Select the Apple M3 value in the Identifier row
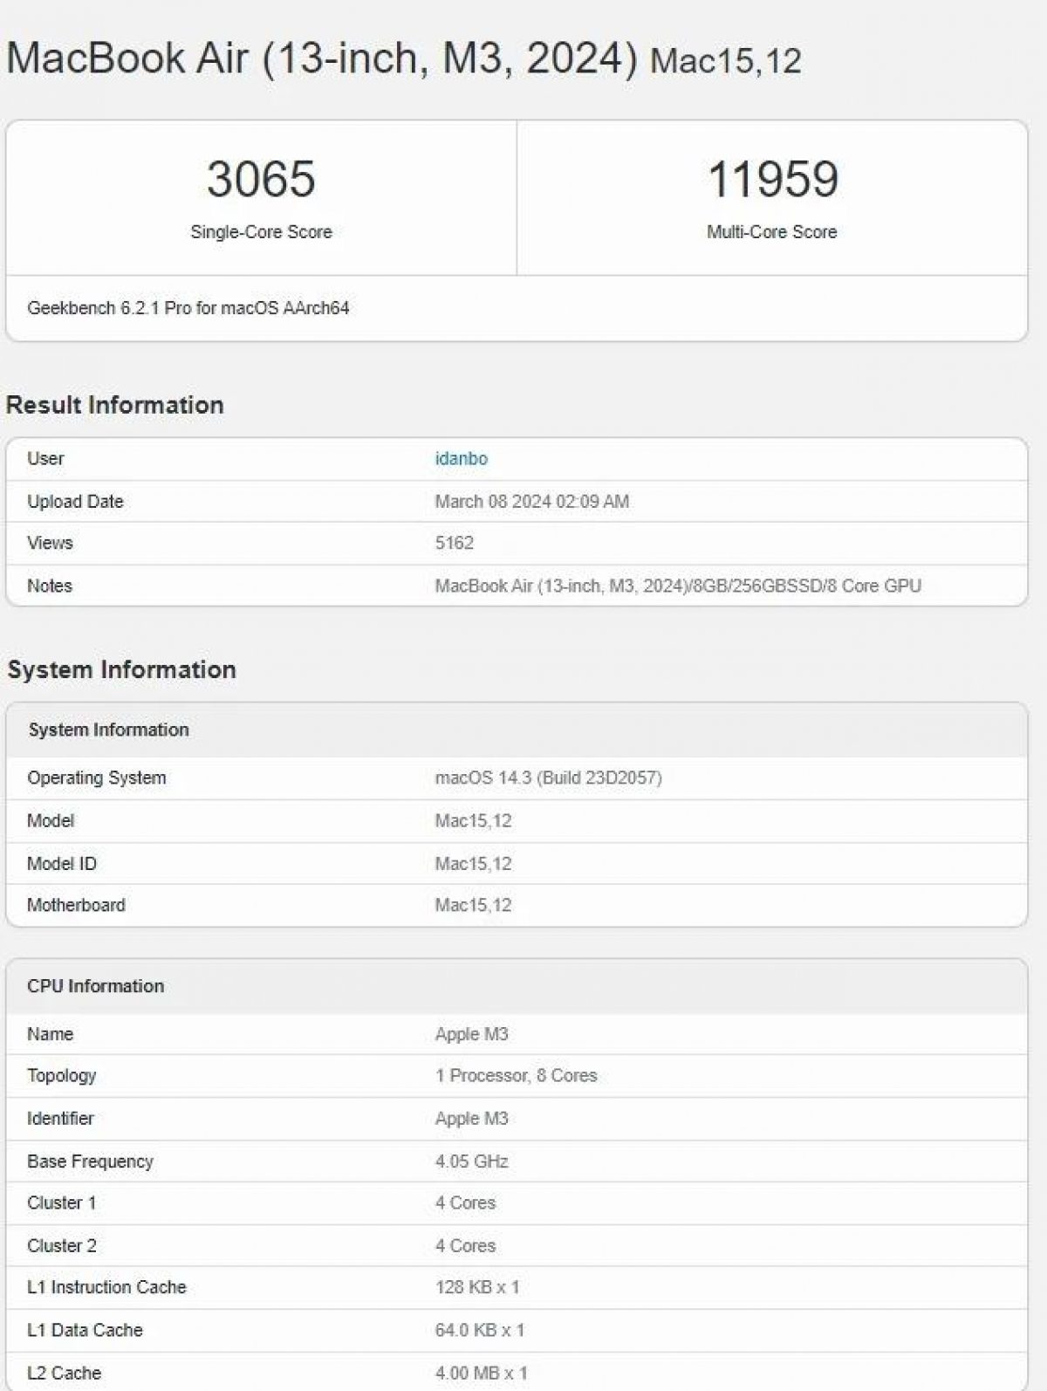Viewport: 1047px width, 1391px height. click(472, 1119)
